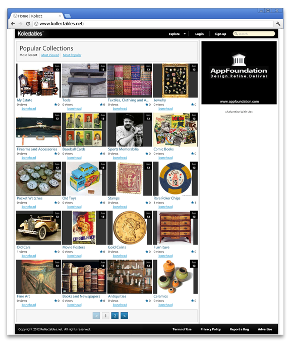Open a new tab with tab button
Screen dimensions: 290x349
(68, 16)
